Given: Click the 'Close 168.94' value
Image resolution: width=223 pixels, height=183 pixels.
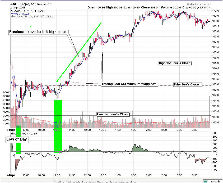Looking at the screenshot, I should click(x=150, y=8).
